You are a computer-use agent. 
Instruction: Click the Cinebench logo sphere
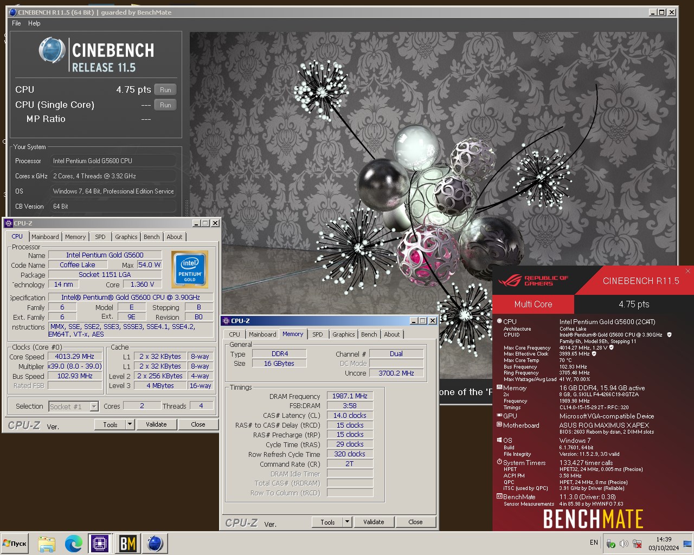[x=52, y=50]
